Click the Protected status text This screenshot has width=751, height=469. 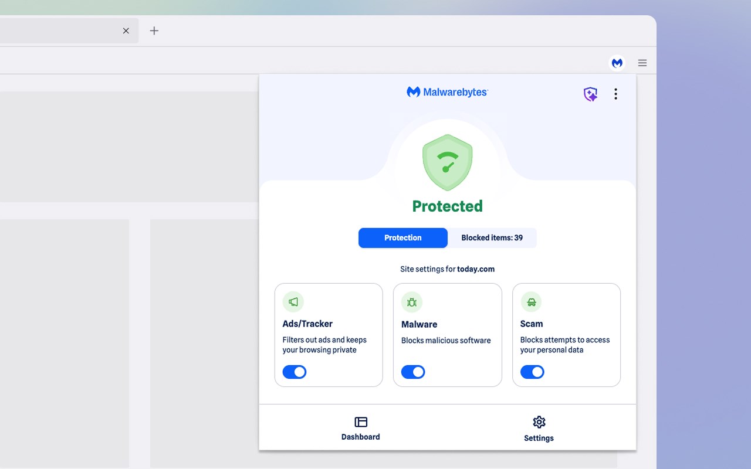point(447,206)
